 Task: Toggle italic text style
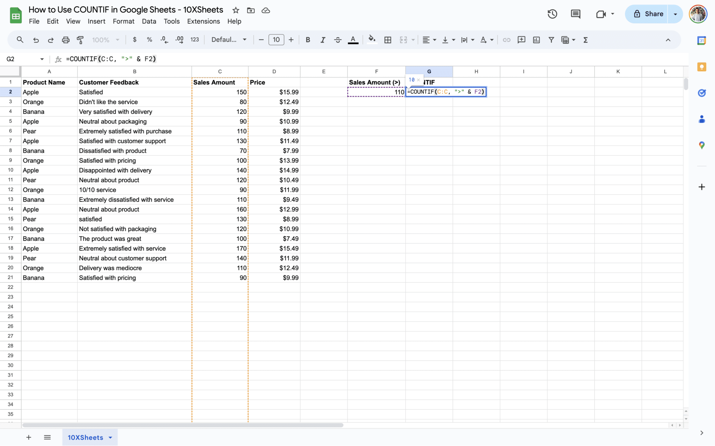coord(323,40)
